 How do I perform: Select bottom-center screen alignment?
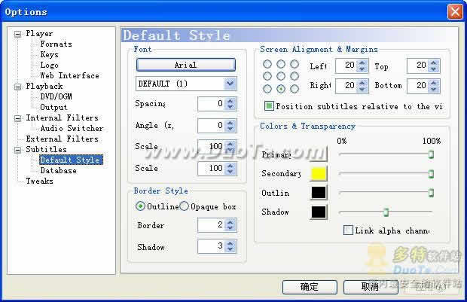click(281, 89)
